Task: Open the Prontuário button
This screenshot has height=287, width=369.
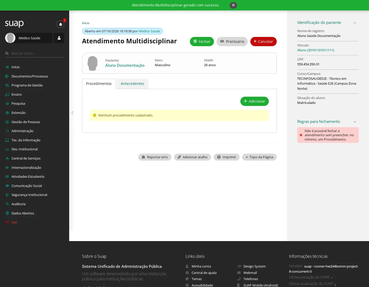Action: point(232,42)
